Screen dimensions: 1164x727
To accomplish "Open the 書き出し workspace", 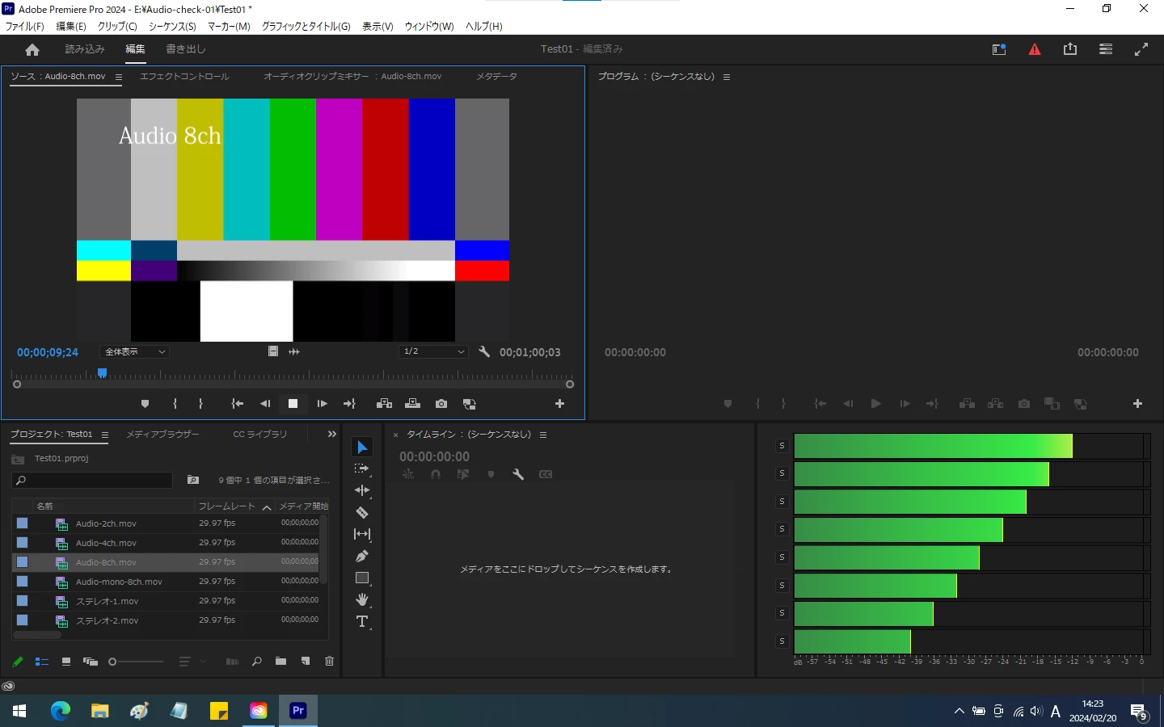I will (186, 49).
